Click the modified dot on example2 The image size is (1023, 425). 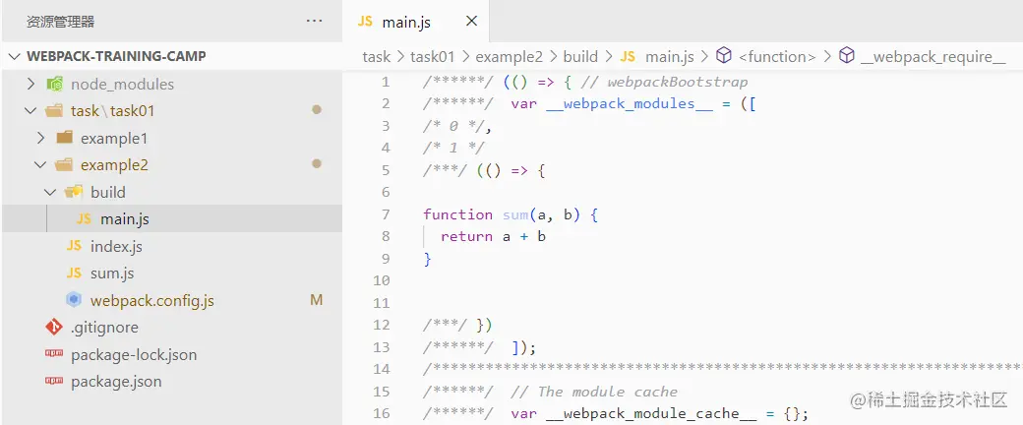point(317,164)
